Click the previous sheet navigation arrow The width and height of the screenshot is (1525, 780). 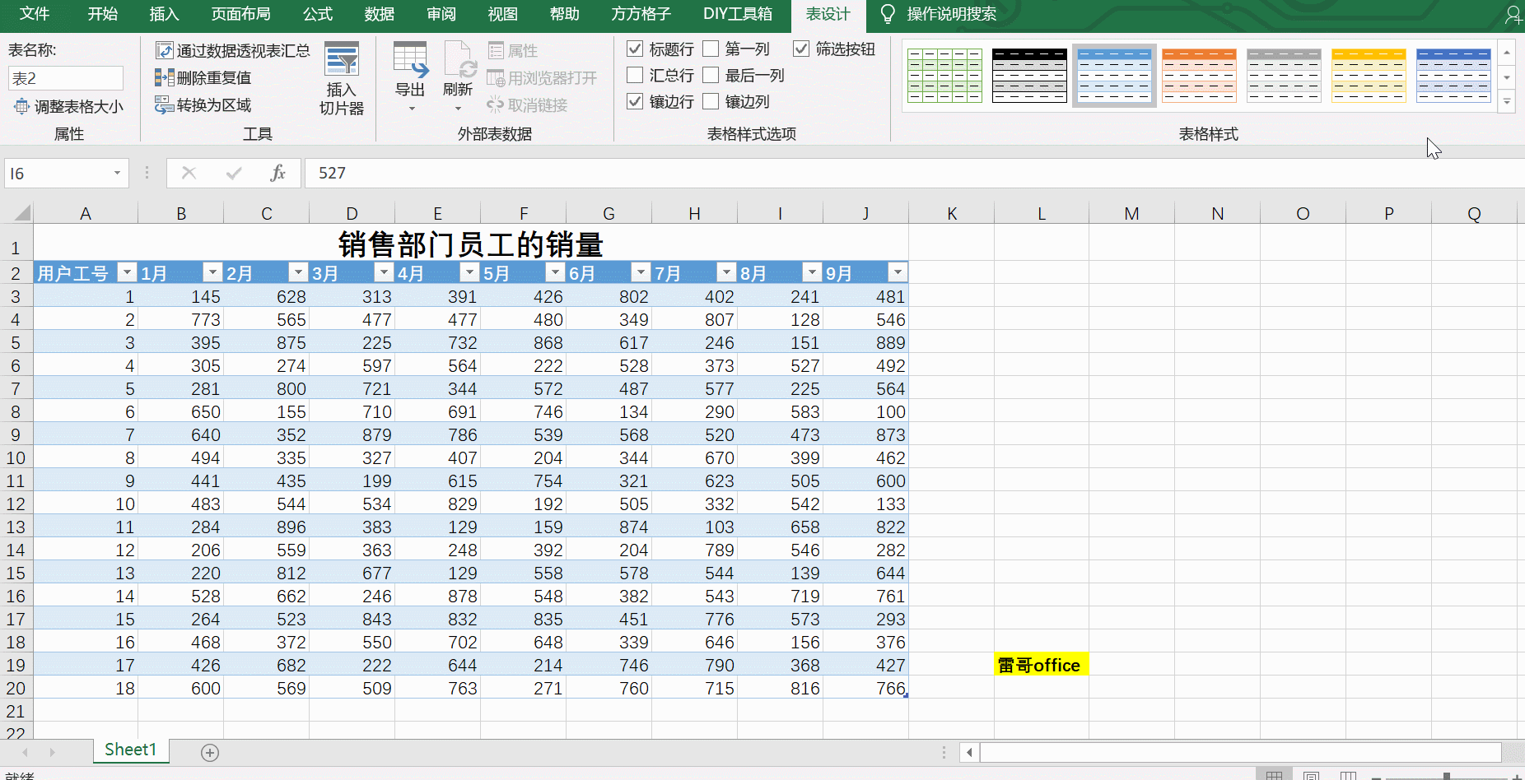pos(26,752)
